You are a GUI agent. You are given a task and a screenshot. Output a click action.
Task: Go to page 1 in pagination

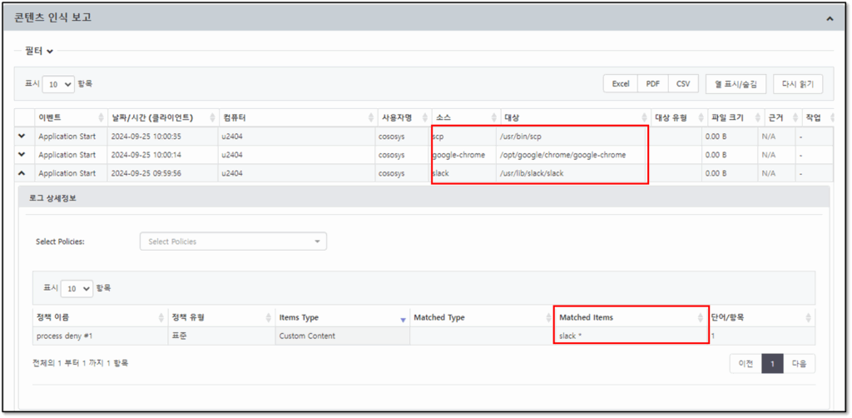click(773, 364)
